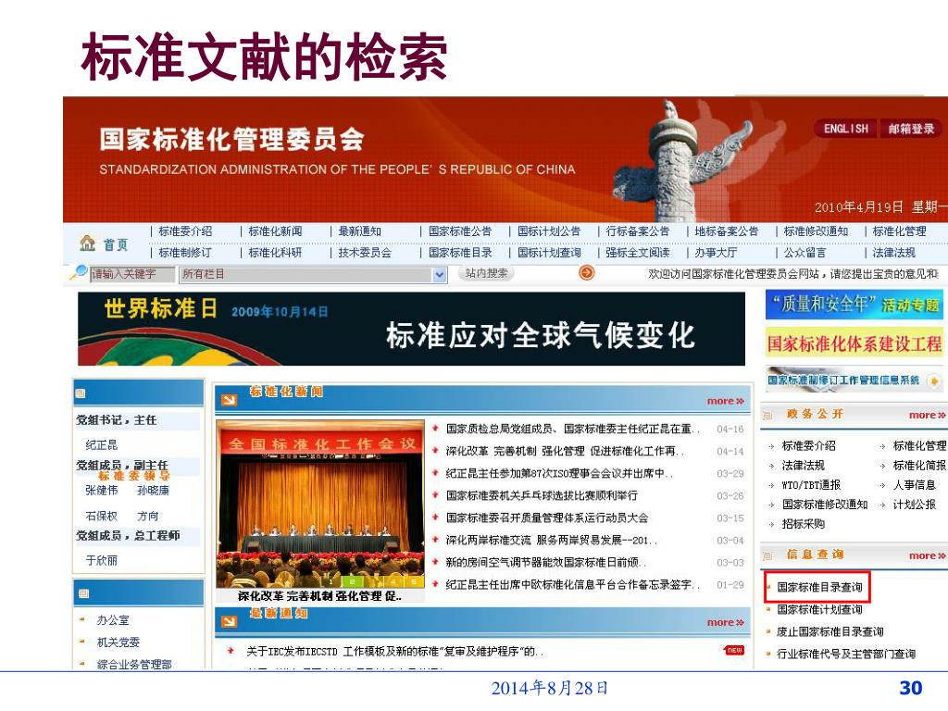
Task: Click the 全国标准化工作会议 news photo
Action: point(320,505)
